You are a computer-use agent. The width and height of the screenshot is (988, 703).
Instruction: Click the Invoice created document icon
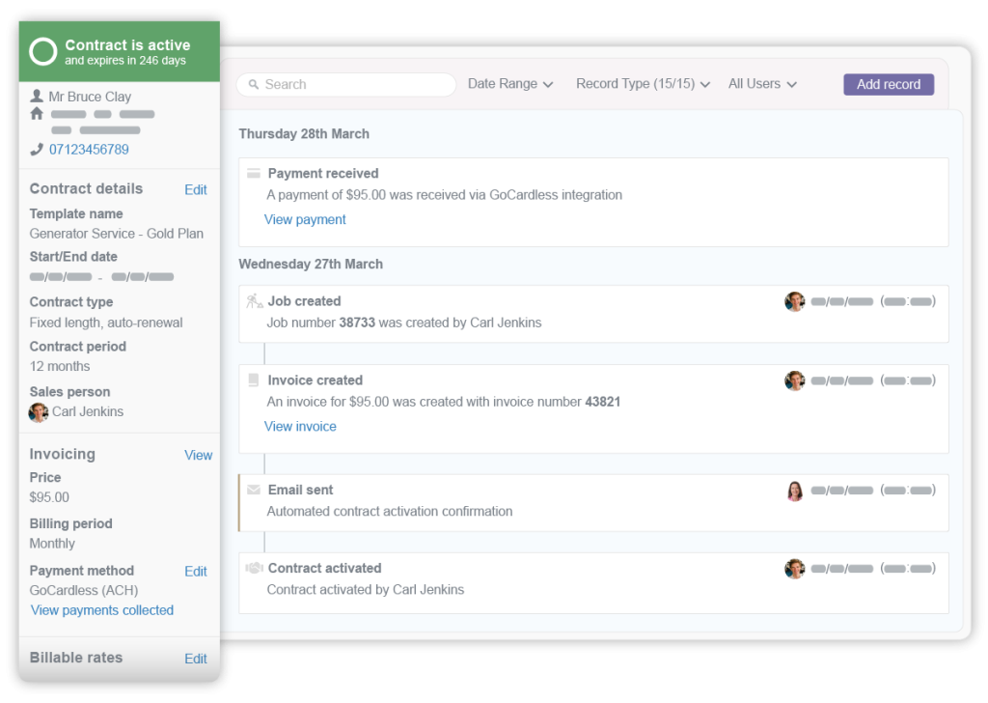tap(254, 380)
